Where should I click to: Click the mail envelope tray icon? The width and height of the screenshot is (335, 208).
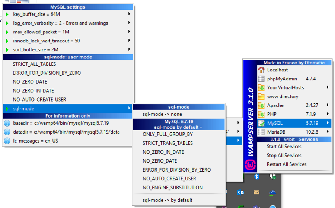coord(256,192)
